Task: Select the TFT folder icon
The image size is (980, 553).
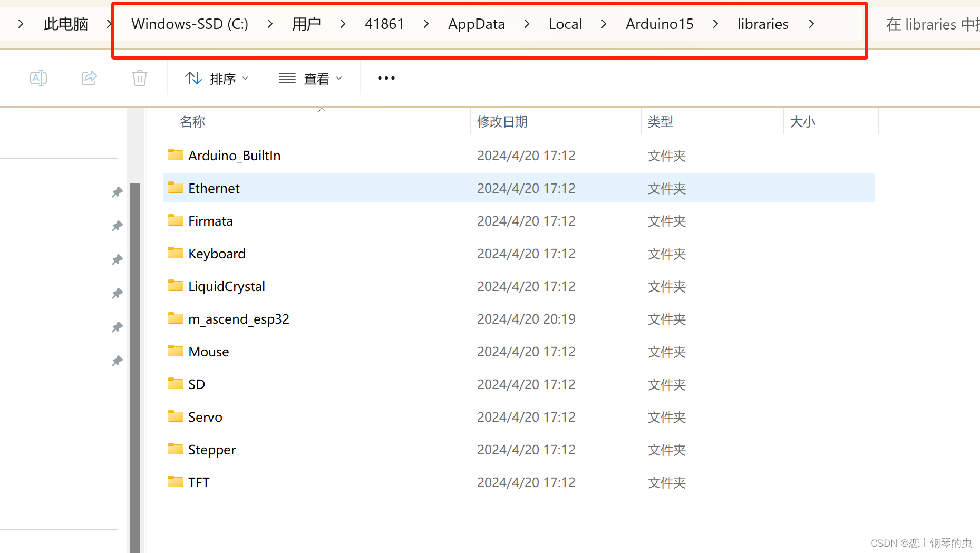Action: pos(176,481)
